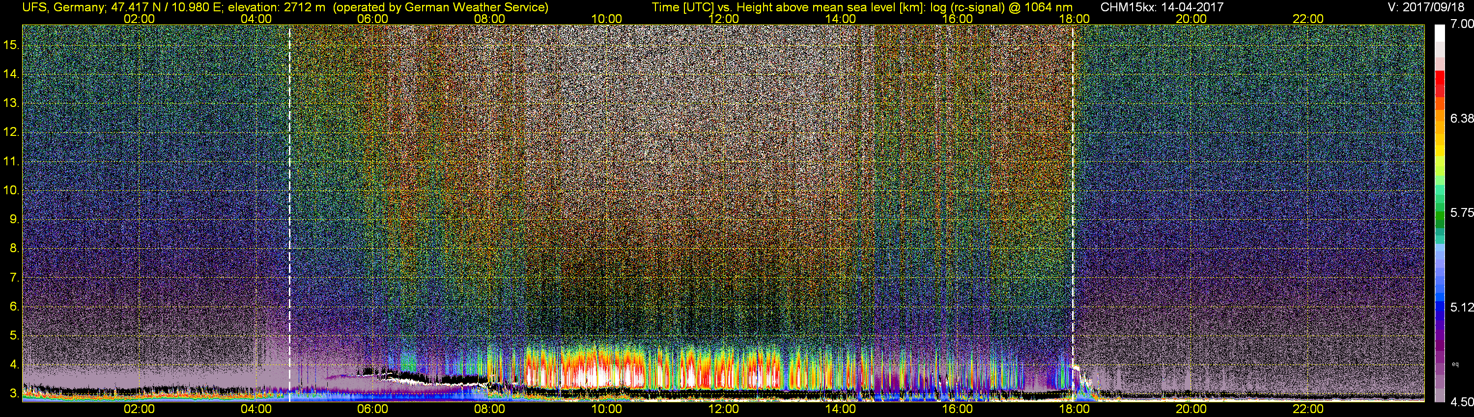This screenshot has height=417, width=1474.
Task: Click the 7.00 colorbar maximum value
Action: pyautogui.click(x=1462, y=24)
